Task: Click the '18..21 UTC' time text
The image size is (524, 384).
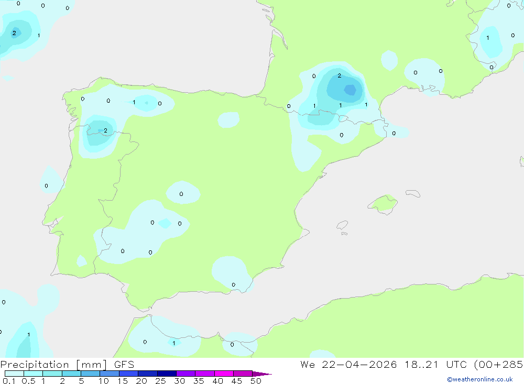Action: click(436, 365)
